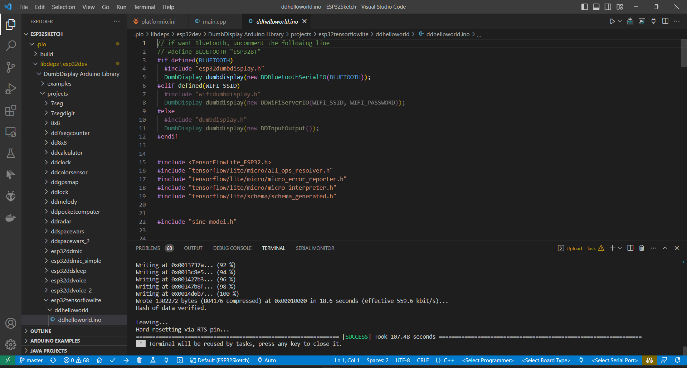Click the plug icon in editor toolbar
This screenshot has height=368, width=687.
653,21
